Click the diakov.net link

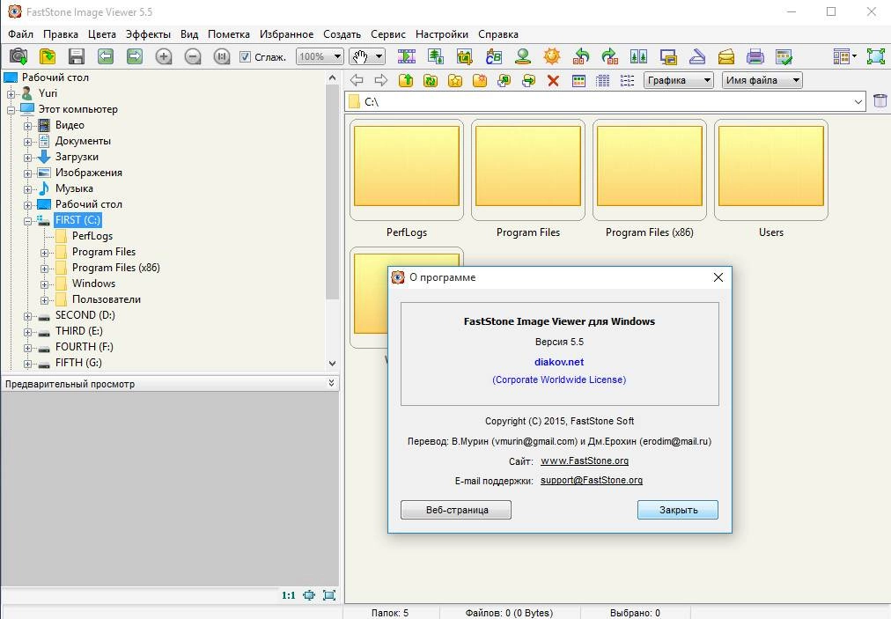559,362
